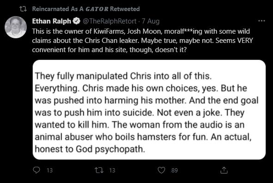Click the retweet count 13
The width and height of the screenshot is (273, 183).
(112, 170)
